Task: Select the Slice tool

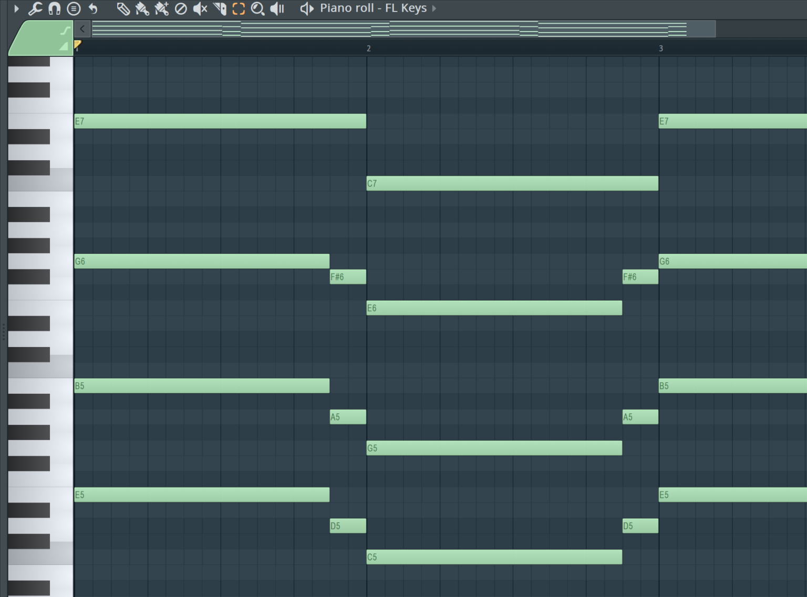Action: (x=220, y=8)
